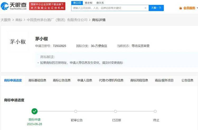Go to 天眼查 in breadcrumb
Screen dimensions: 198x130
[x=6, y=20]
